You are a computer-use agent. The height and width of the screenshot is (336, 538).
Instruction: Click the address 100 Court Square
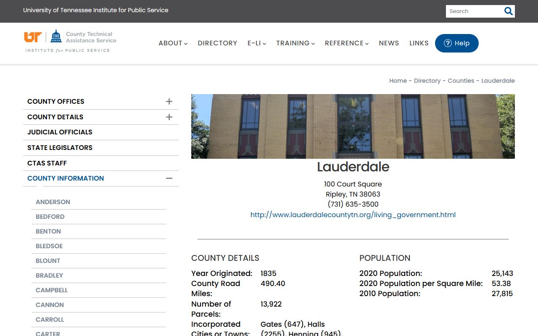point(353,184)
